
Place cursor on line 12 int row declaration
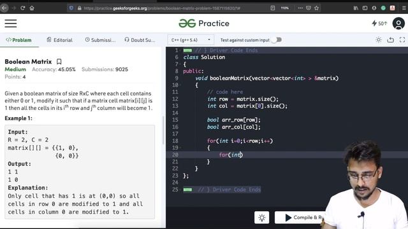[x=243, y=99]
